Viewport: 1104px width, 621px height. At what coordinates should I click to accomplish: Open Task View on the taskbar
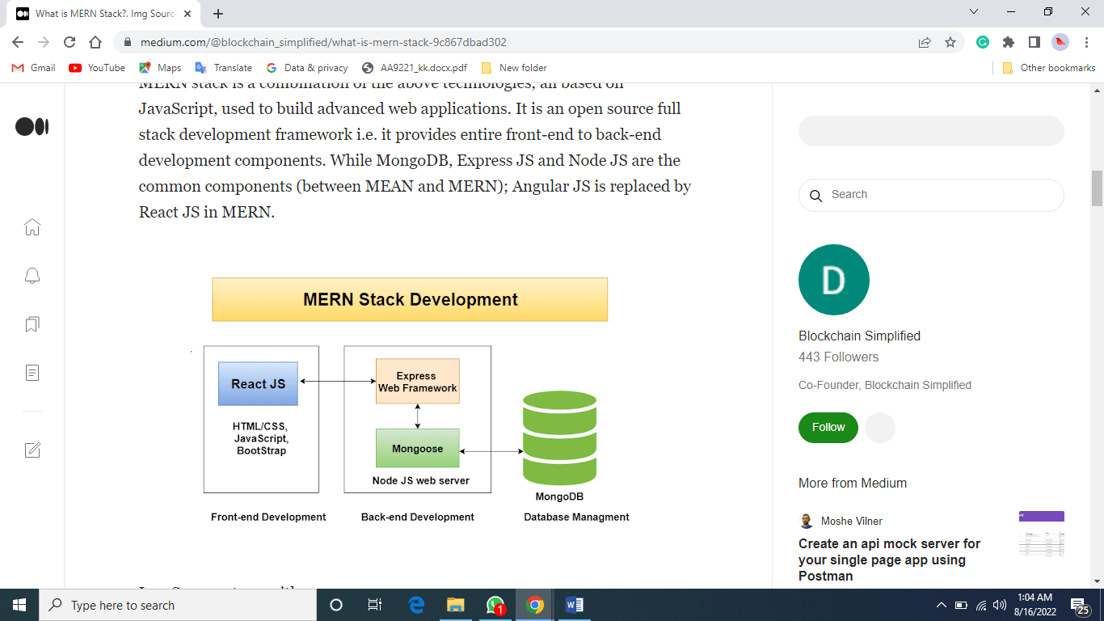[x=375, y=605]
